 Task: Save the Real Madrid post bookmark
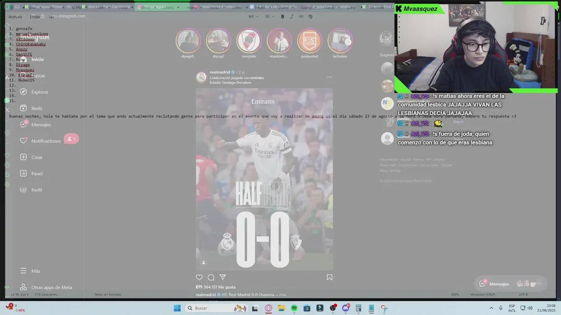click(x=330, y=277)
